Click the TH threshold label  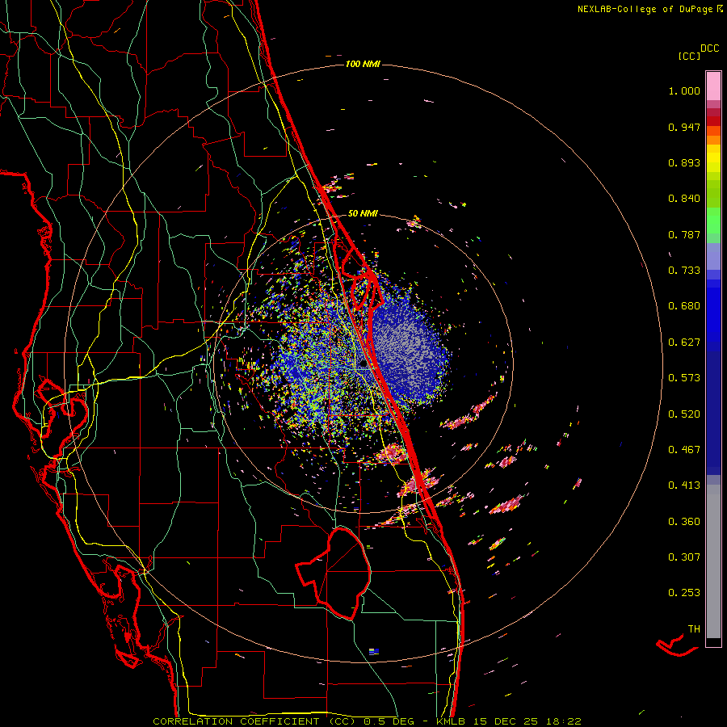click(694, 629)
